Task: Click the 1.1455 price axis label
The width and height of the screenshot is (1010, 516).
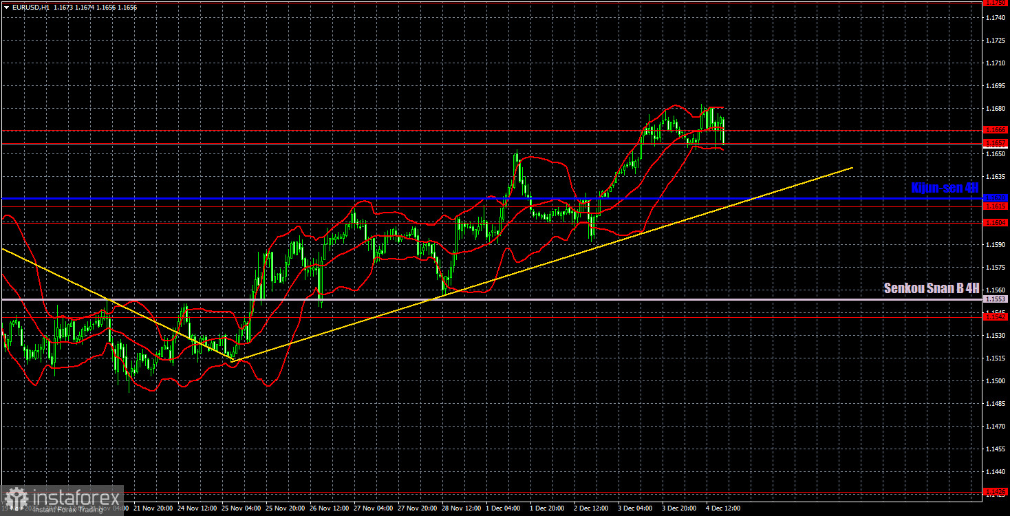Action: pos(996,449)
